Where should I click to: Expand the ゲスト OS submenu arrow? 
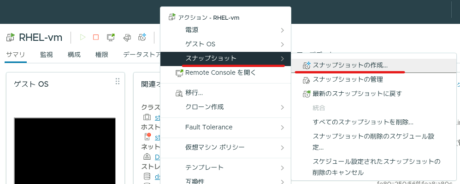282,45
